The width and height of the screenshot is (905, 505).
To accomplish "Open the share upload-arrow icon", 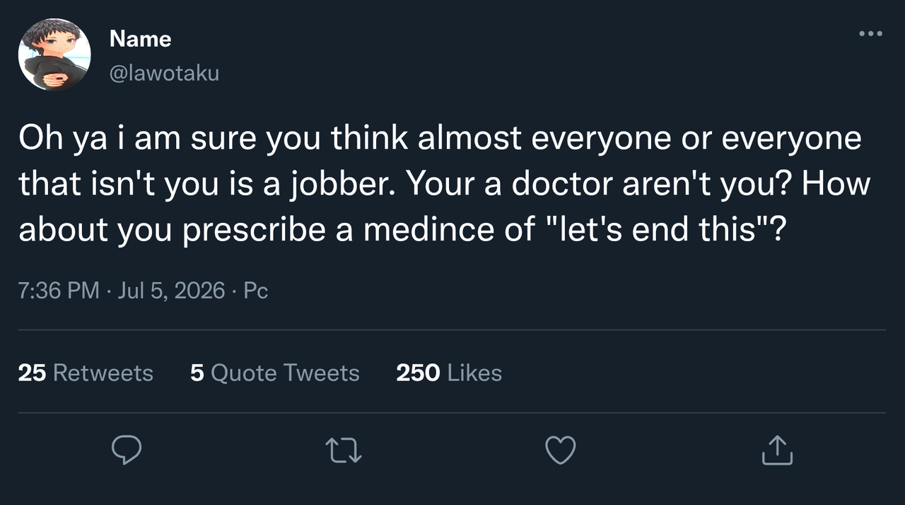I will click(x=777, y=450).
